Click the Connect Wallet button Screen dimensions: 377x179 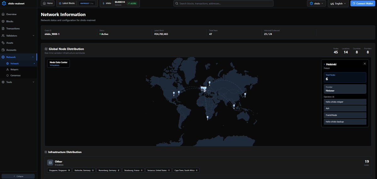[x=363, y=3]
